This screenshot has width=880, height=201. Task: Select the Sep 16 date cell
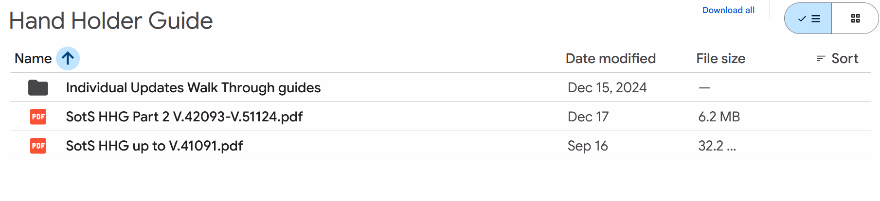(x=588, y=146)
